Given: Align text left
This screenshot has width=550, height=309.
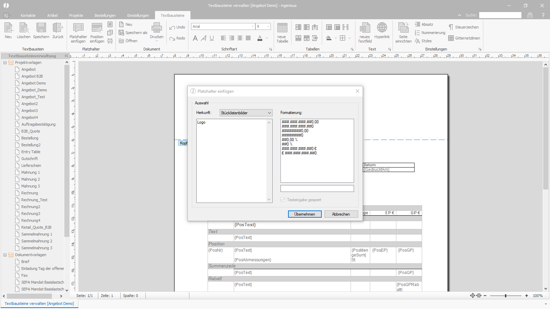Looking at the screenshot, I should pyautogui.click(x=223, y=38).
